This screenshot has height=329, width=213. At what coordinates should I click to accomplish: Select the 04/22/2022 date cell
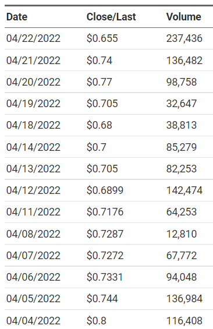pos(33,38)
